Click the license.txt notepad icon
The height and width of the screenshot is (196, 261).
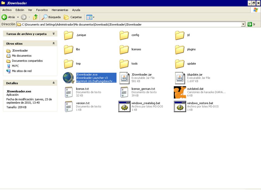[x=69, y=92]
